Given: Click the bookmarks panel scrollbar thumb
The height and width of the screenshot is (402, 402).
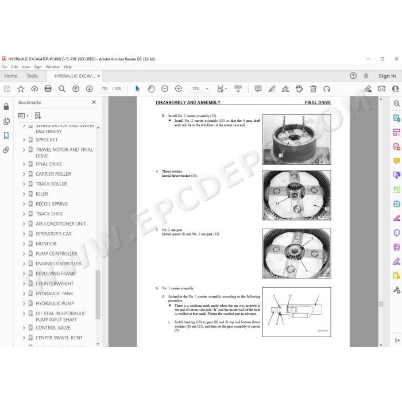Looking at the screenshot, I should (98, 295).
